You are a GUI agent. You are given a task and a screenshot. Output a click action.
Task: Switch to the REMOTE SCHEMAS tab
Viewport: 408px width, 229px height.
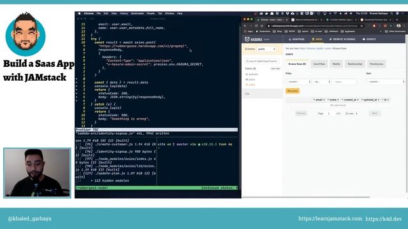point(342,39)
